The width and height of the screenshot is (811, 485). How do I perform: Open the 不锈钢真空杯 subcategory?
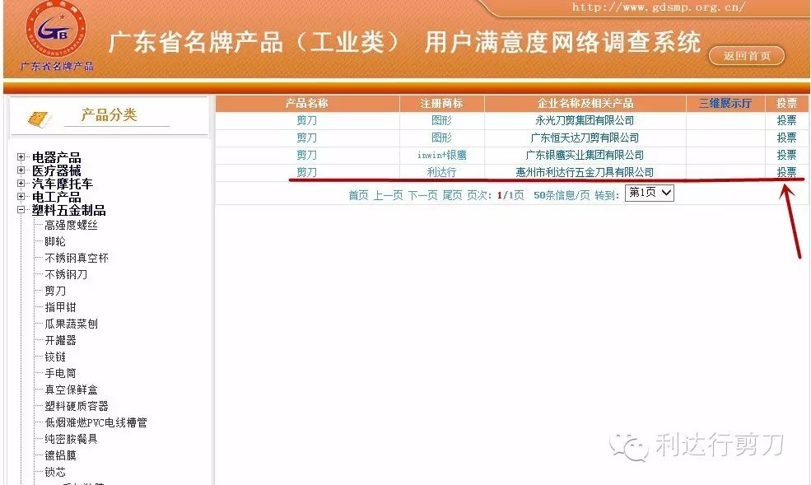point(77,258)
